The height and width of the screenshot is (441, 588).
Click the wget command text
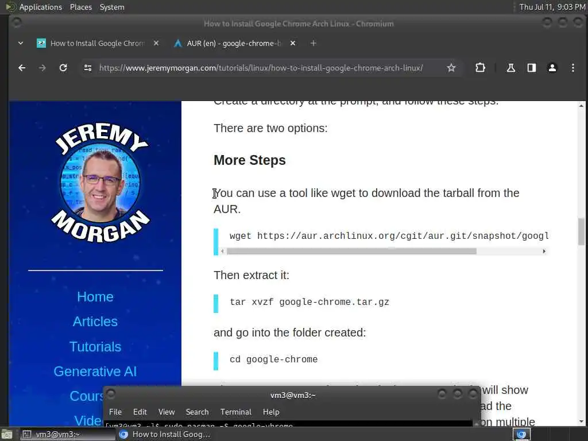coord(389,236)
